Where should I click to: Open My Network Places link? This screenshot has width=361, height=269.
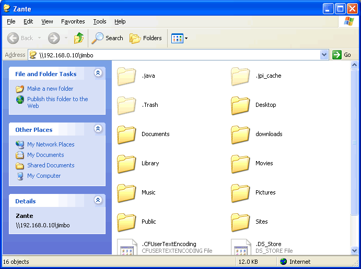coord(51,144)
